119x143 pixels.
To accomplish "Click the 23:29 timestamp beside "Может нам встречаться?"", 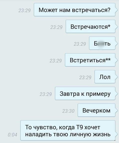I will (x=24, y=10).
